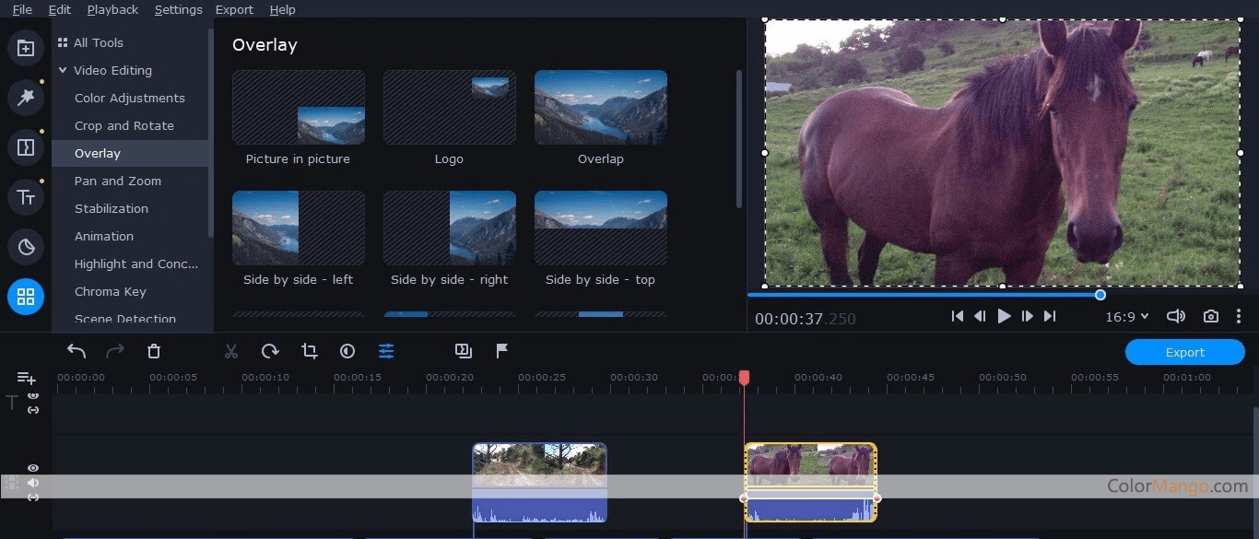Image resolution: width=1259 pixels, height=539 pixels.
Task: Collapse the Video Editing category
Action: coord(63,70)
